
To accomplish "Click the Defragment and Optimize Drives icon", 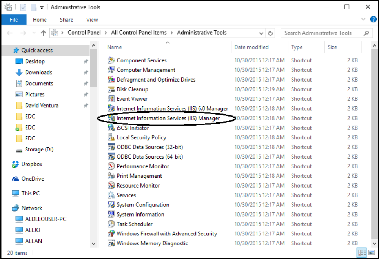I will (x=111, y=80).
